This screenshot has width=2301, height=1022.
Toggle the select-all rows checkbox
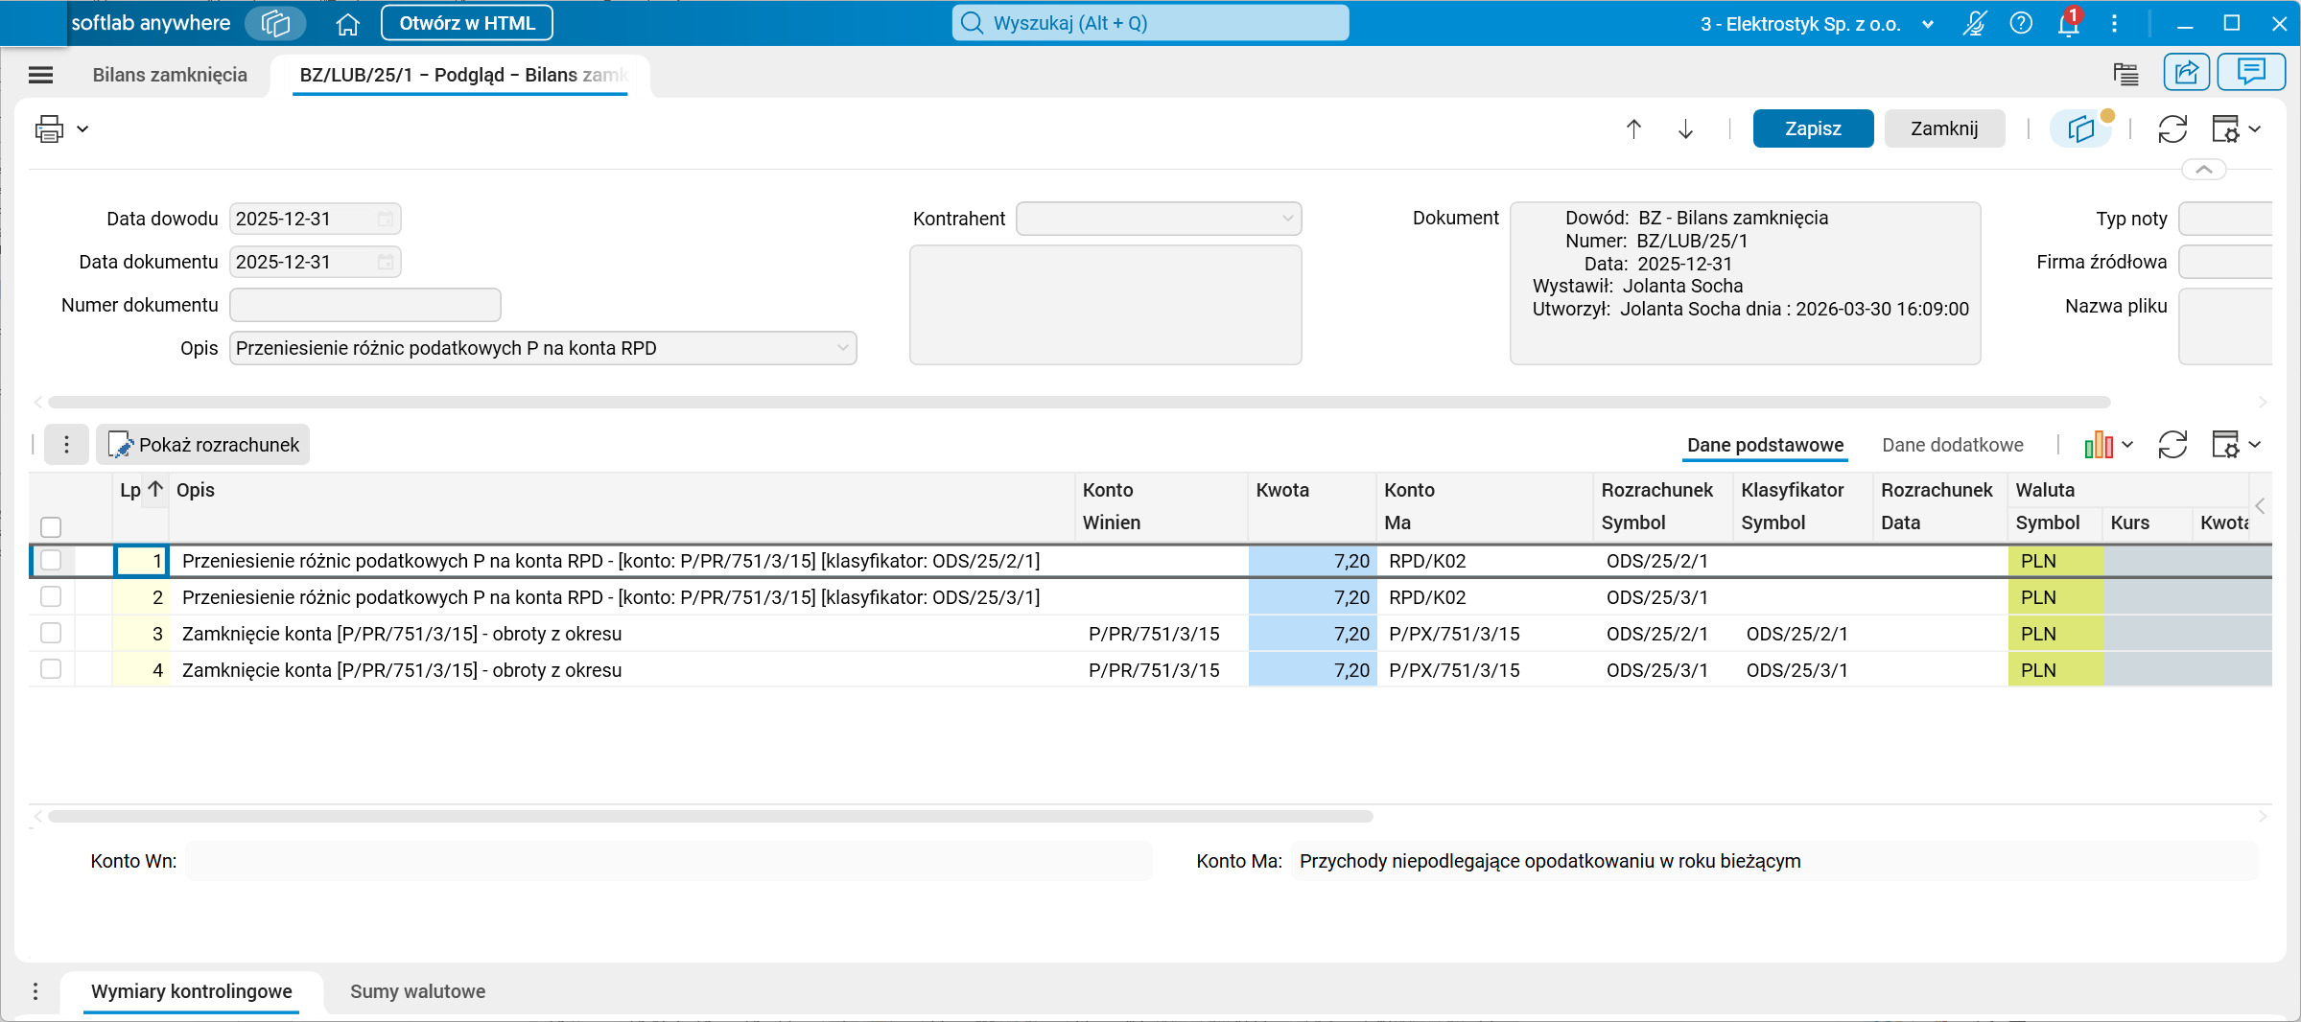point(51,526)
